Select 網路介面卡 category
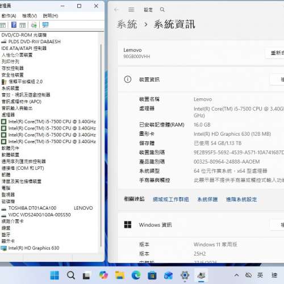The image size is (284, 284). click(12, 222)
